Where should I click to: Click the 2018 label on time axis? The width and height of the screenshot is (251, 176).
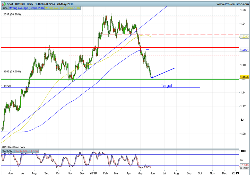coord(93,173)
